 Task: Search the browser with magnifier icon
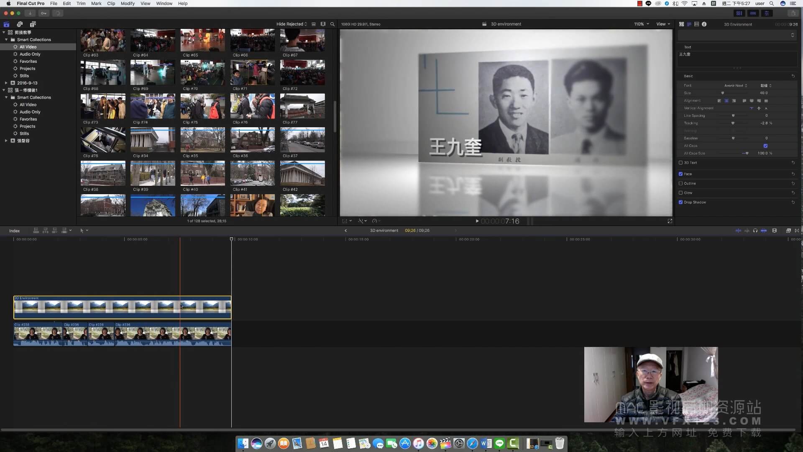coord(332,24)
